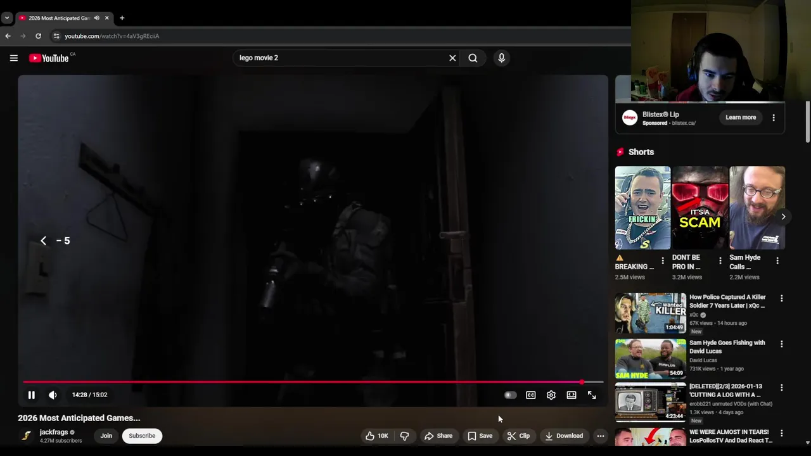Viewport: 811px width, 456px height.
Task: Click the Sponsored blistex.ca text
Action: 669,123
